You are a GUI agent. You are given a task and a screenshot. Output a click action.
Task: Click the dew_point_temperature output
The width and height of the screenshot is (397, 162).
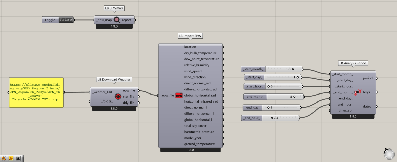click(202, 59)
